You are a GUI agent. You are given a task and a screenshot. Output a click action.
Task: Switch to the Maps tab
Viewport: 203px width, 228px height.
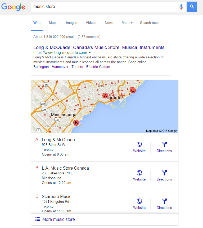[x=53, y=23]
